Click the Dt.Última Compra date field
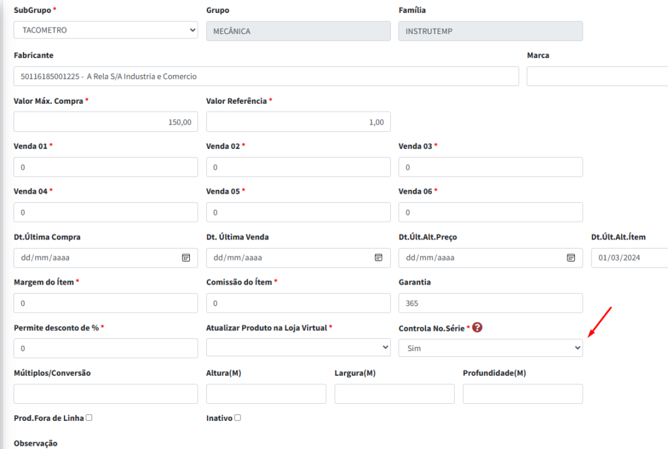The image size is (668, 449). [106, 258]
